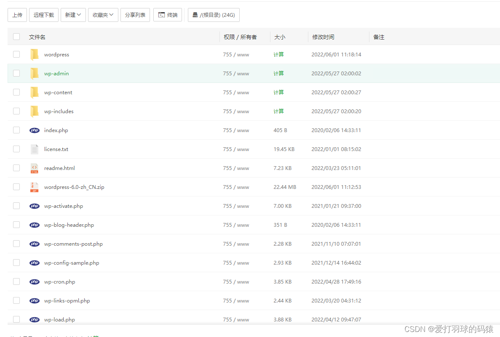Tick the license.txt checkbox

(x=16, y=149)
